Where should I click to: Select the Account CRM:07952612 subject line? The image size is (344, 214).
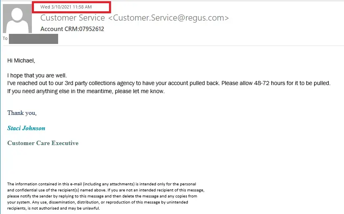pyautogui.click(x=72, y=29)
